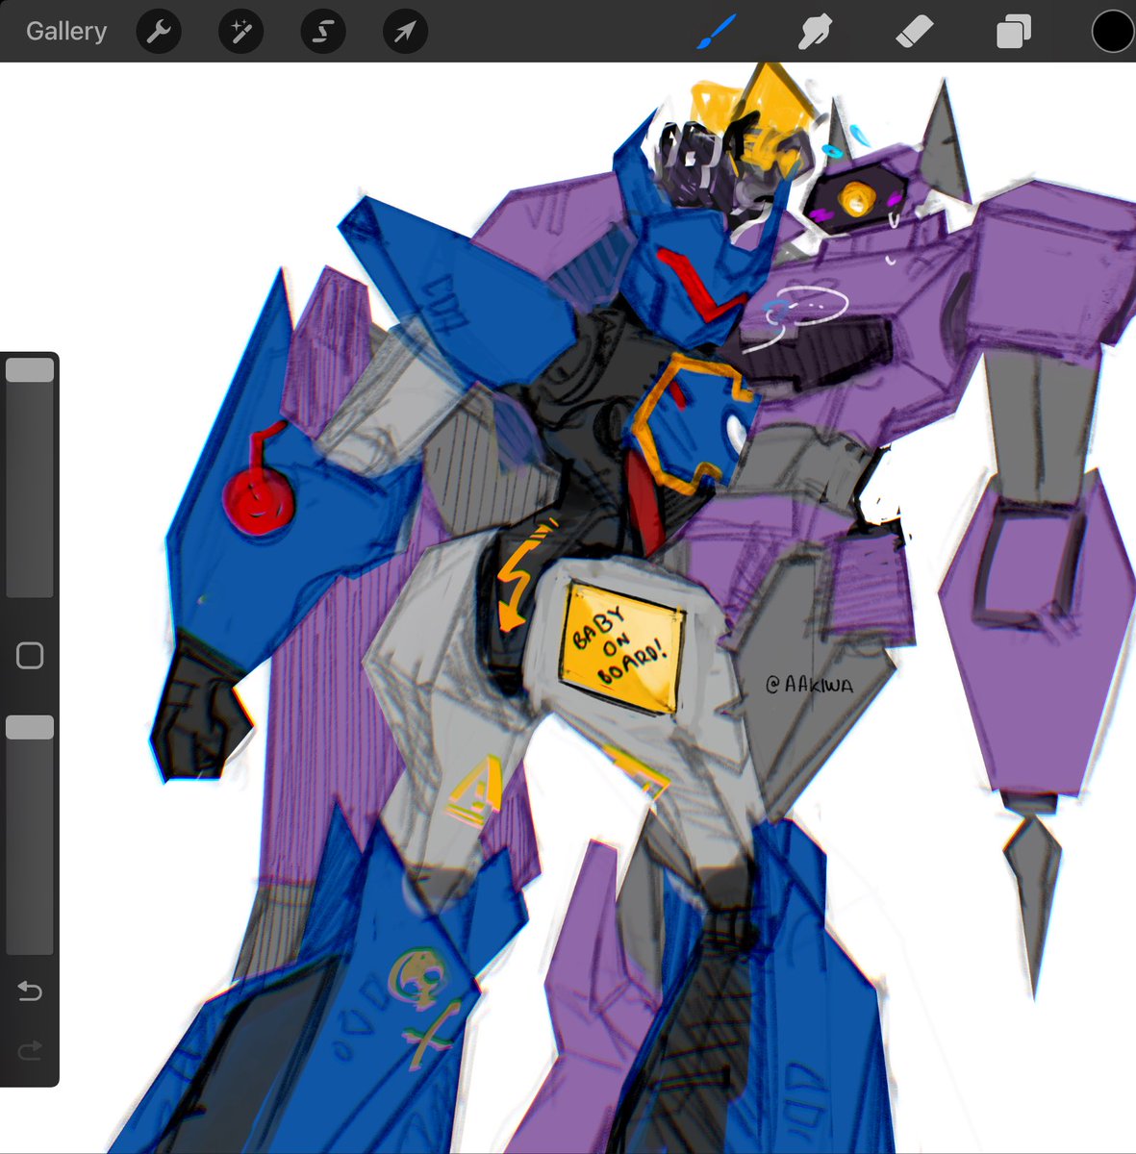Open the Actions wrench menu
The height and width of the screenshot is (1154, 1136).
159,32
